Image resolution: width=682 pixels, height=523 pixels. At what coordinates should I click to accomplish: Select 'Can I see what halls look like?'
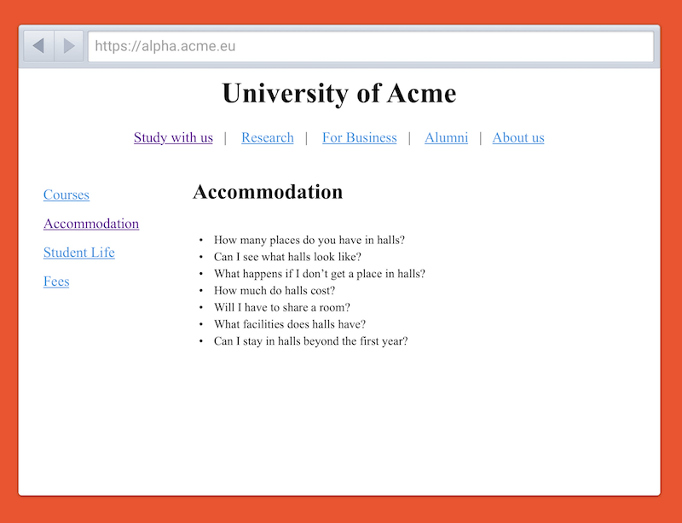click(x=287, y=257)
